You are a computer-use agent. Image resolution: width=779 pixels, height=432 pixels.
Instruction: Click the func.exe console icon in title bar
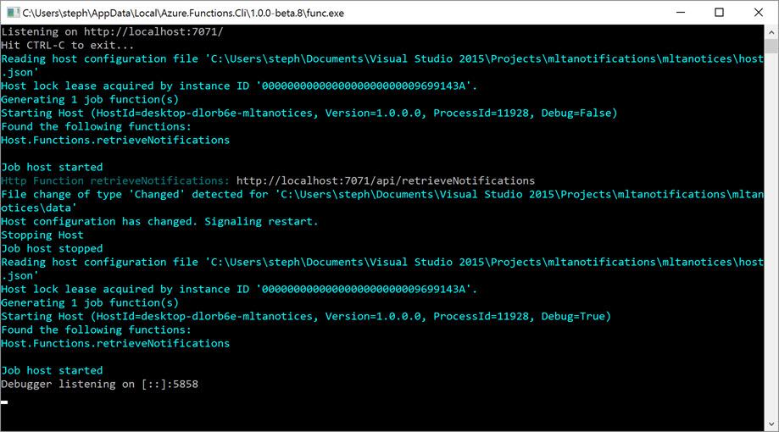pos(13,13)
